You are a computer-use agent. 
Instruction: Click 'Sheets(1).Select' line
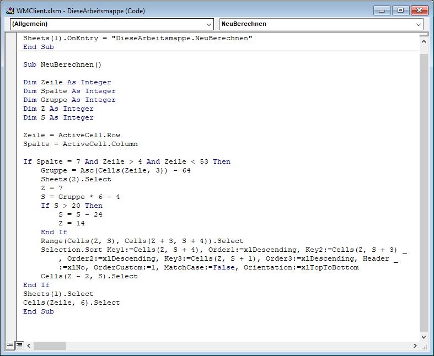58,294
